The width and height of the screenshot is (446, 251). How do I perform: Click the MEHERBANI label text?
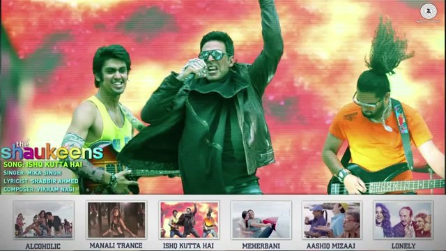(261, 246)
